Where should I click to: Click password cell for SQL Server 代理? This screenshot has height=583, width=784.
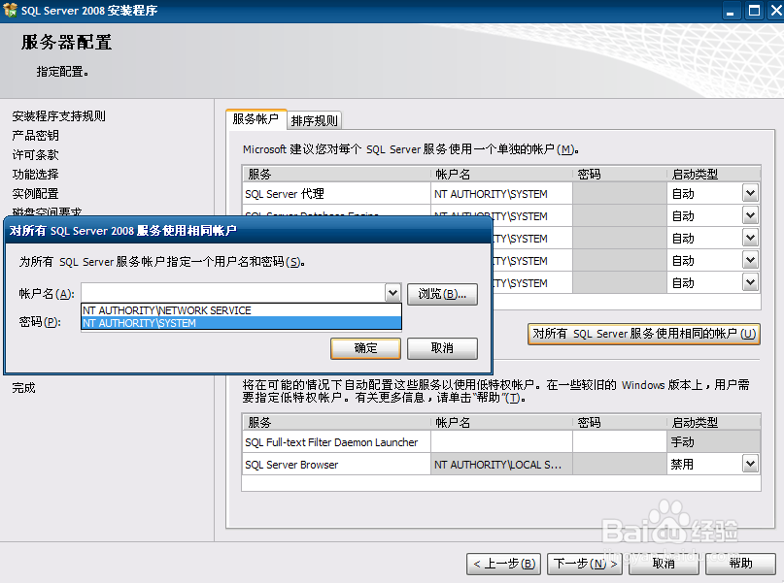pyautogui.click(x=620, y=194)
